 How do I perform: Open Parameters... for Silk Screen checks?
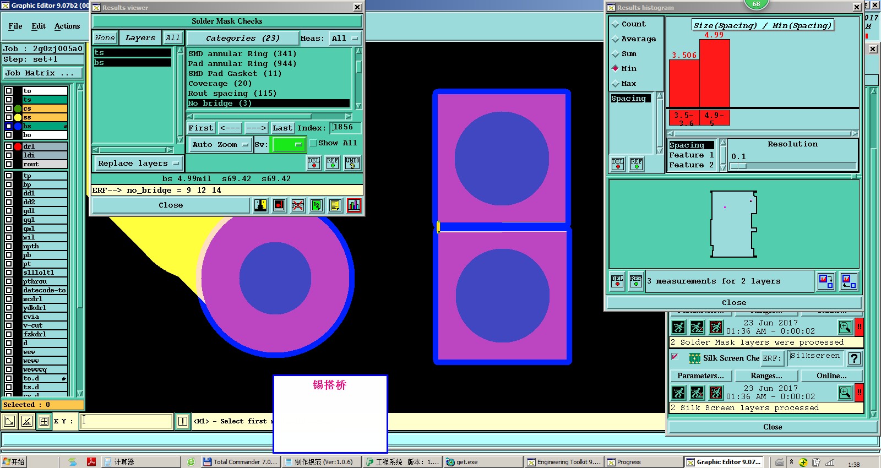click(x=701, y=376)
